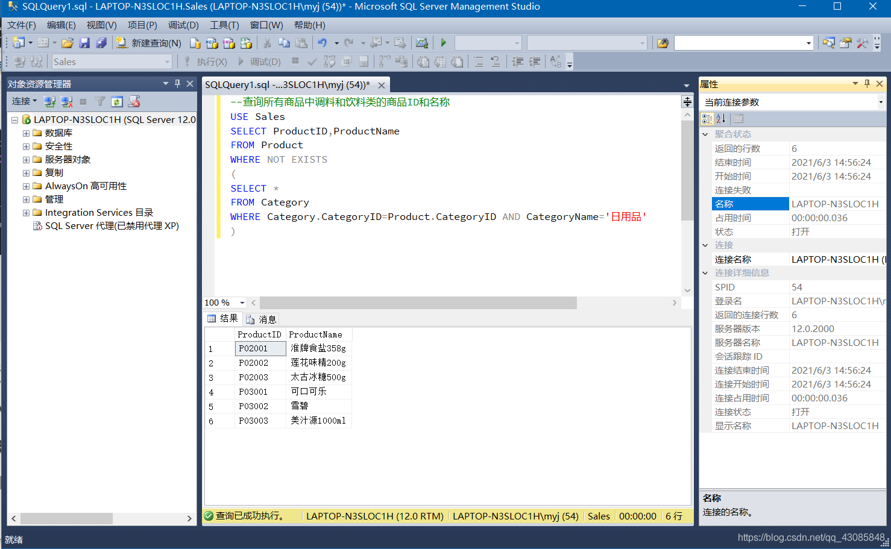Select result cell 可口可乐
The height and width of the screenshot is (549, 891).
pos(319,392)
